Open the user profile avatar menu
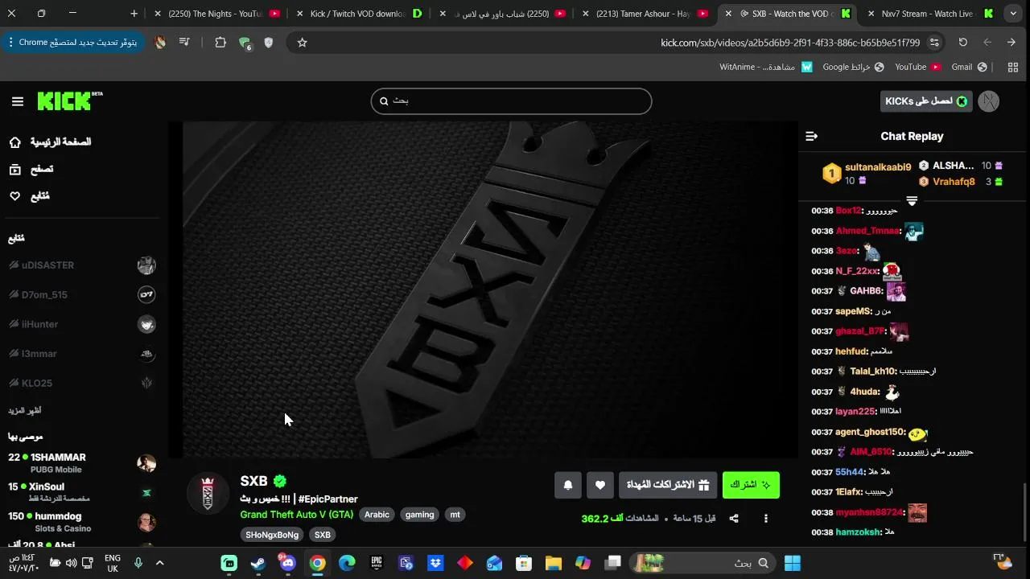Image resolution: width=1030 pixels, height=579 pixels. pyautogui.click(x=989, y=101)
